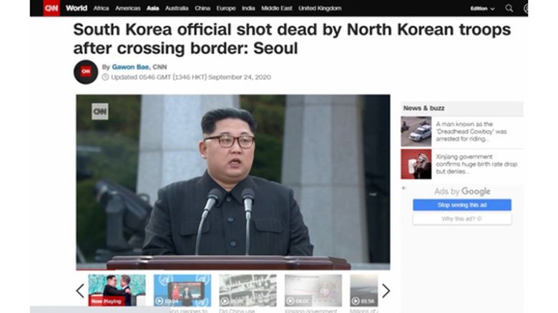Open the Dreadhead Cowboy story
Image resolution: width=558 pixels, height=313 pixels.
tap(462, 131)
